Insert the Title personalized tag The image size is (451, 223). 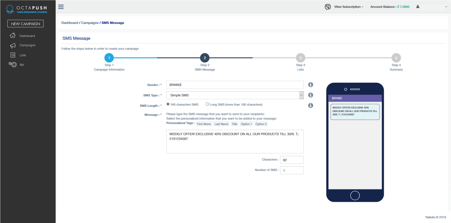235,124
